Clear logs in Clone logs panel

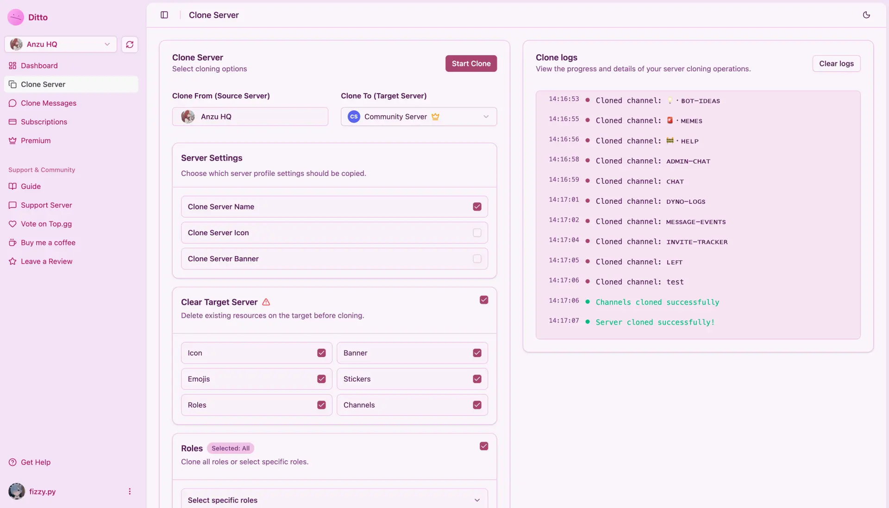pos(836,63)
